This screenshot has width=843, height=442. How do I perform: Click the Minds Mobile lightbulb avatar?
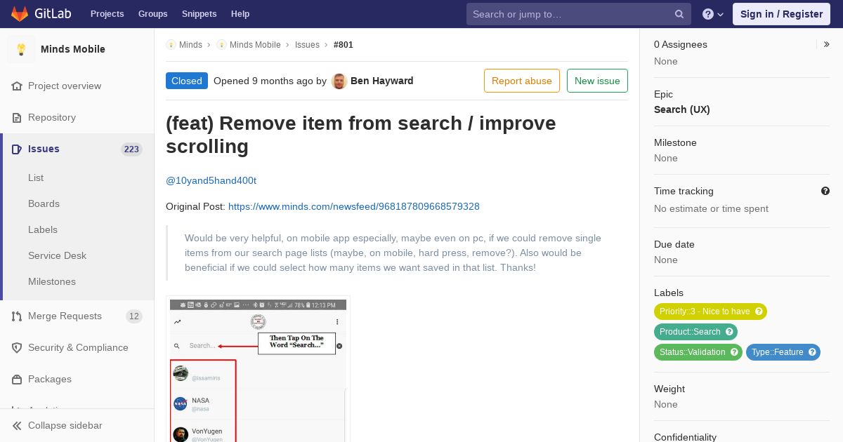tap(21, 49)
